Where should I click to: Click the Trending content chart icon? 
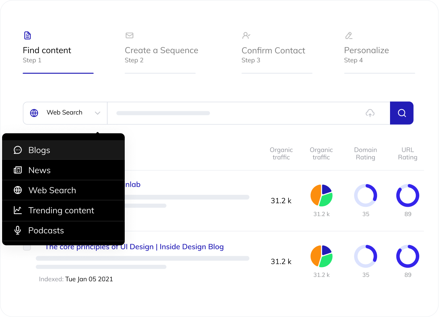point(18,210)
